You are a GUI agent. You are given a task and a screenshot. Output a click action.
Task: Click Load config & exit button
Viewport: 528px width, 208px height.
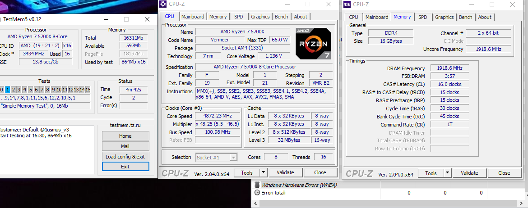pos(125,157)
